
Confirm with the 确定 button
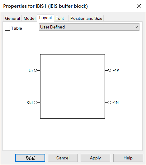[30, 158]
